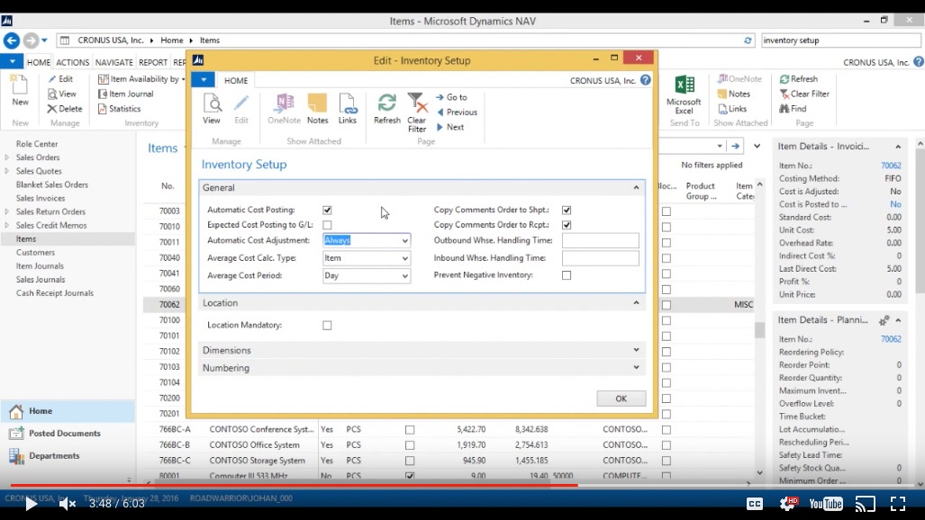Expand Sales Orders tree node
Viewport: 925px width, 520px height.
(x=7, y=157)
